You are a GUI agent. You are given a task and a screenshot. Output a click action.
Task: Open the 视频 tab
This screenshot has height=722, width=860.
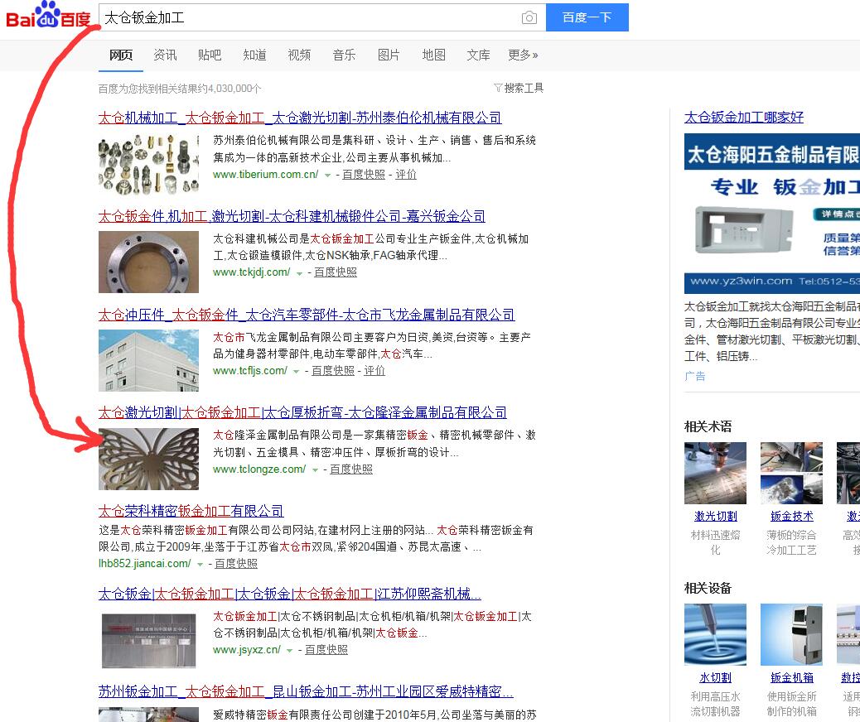tap(299, 55)
